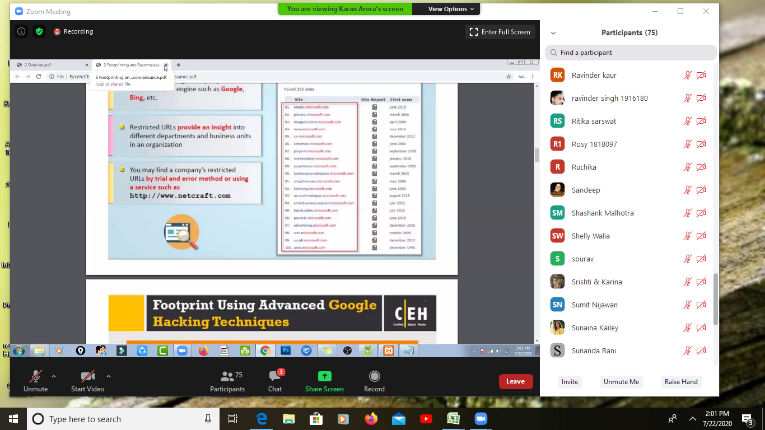Click the green Share Screen button
The width and height of the screenshot is (765, 430).
point(324,381)
